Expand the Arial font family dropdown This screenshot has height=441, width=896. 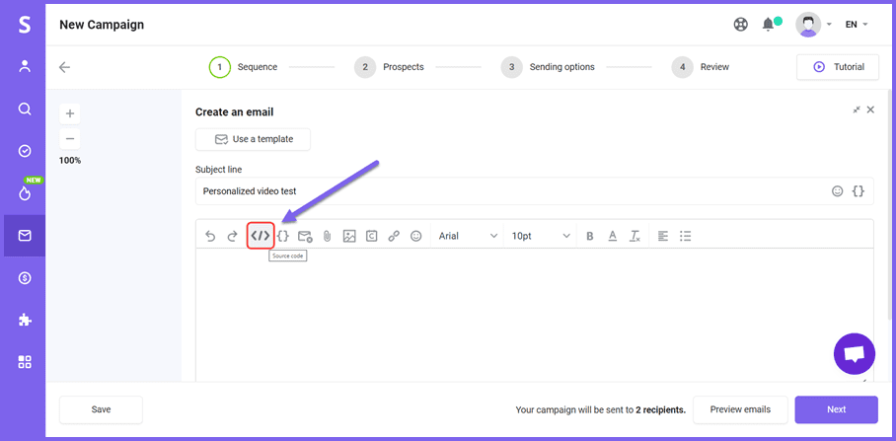pyautogui.click(x=468, y=236)
